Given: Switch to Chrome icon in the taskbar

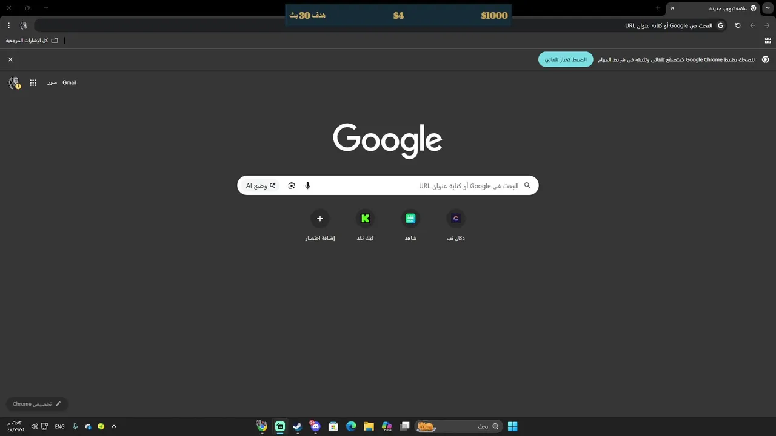Looking at the screenshot, I should pos(262,426).
